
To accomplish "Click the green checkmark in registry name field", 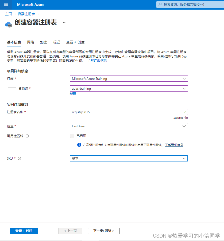I will (185, 112).
